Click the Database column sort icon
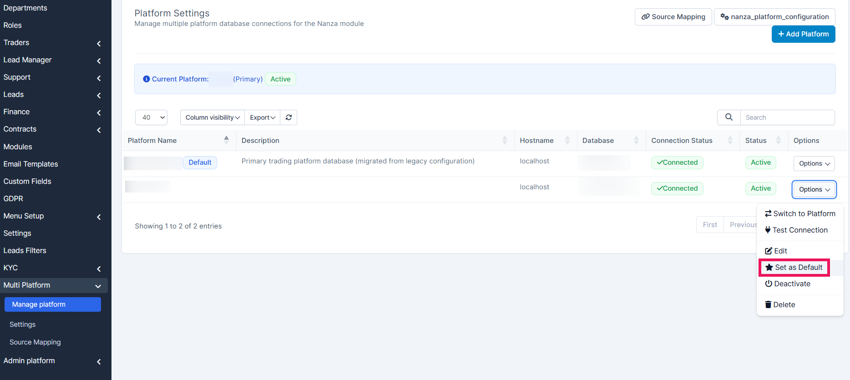This screenshot has height=380, width=850. pyautogui.click(x=636, y=141)
